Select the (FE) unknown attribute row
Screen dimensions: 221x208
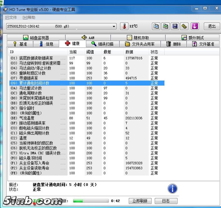click(x=87, y=173)
